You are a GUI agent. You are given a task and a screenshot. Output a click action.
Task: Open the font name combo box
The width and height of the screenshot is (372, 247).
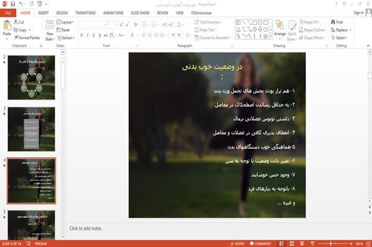point(93,25)
